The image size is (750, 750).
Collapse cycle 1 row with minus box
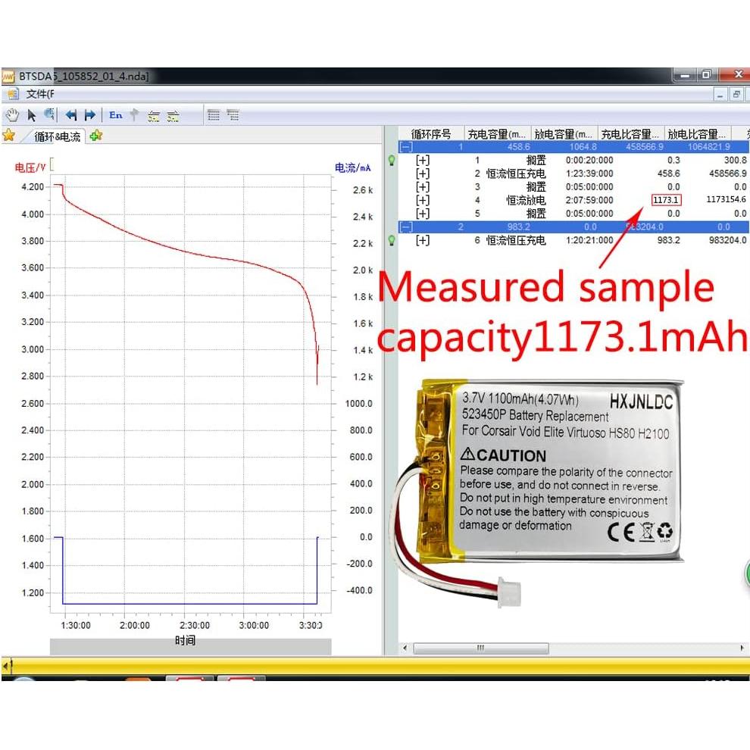click(x=407, y=147)
